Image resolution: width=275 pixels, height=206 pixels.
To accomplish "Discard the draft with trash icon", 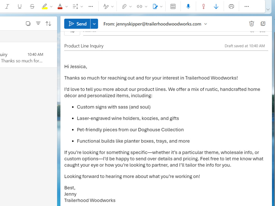I will (x=252, y=24).
